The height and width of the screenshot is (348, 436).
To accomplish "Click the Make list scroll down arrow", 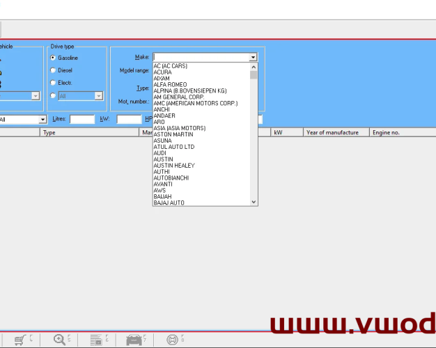I will point(254,202).
